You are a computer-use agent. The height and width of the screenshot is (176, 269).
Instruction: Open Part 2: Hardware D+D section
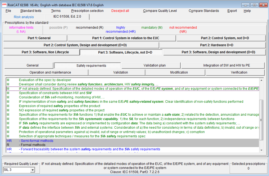[213, 45]
